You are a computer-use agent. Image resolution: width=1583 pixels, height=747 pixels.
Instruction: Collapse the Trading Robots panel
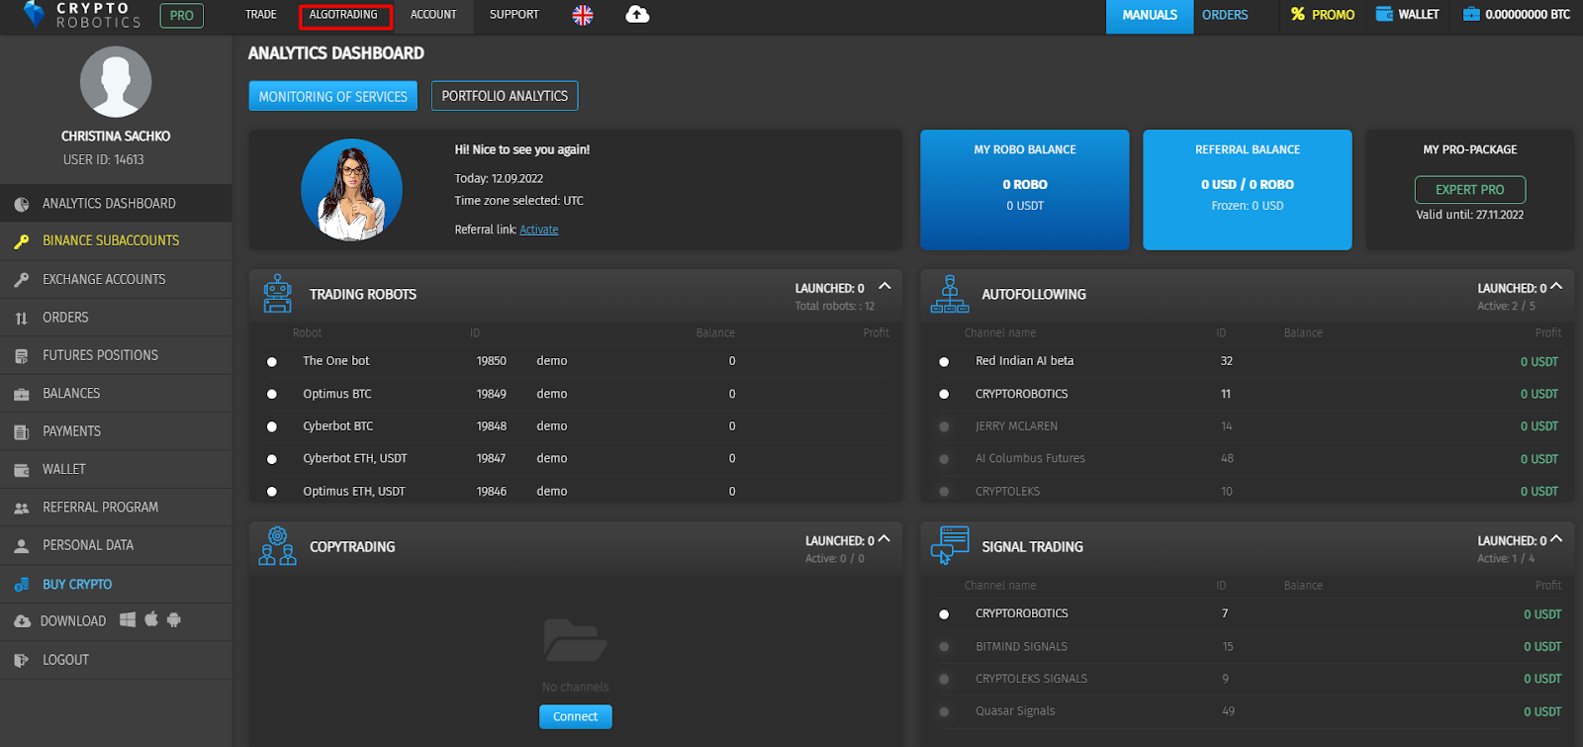pyautogui.click(x=885, y=286)
